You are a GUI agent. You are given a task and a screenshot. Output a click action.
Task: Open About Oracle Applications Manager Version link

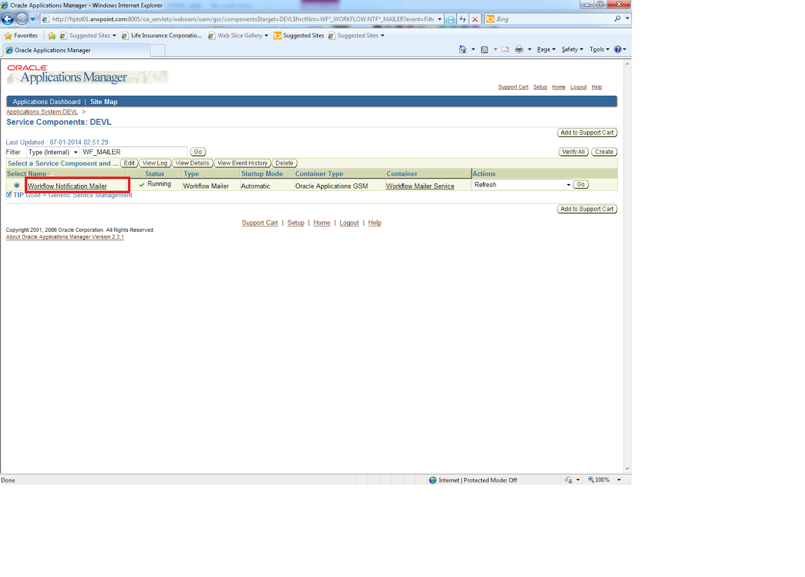point(65,237)
